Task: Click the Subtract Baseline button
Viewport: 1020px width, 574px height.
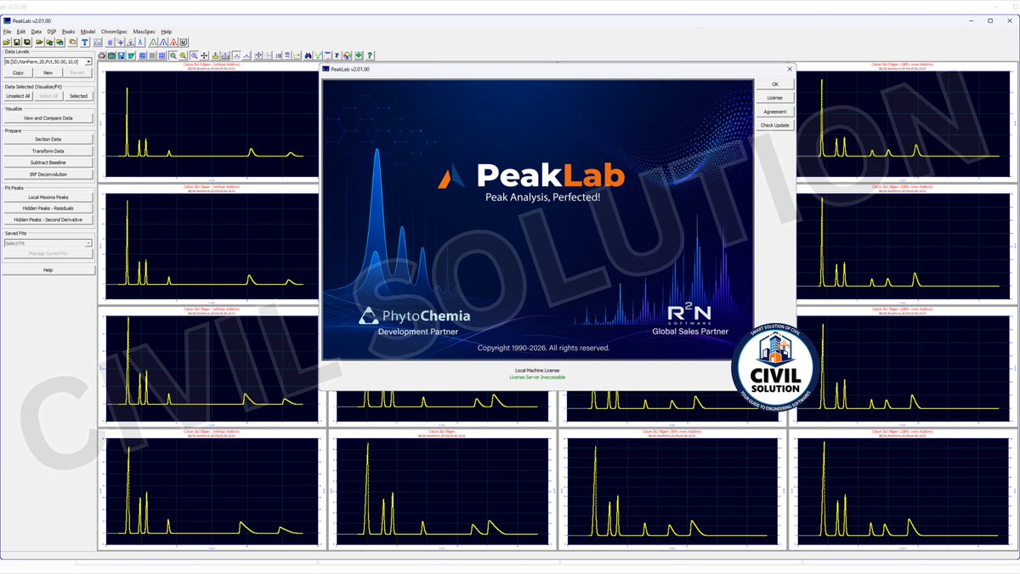Action: [48, 162]
